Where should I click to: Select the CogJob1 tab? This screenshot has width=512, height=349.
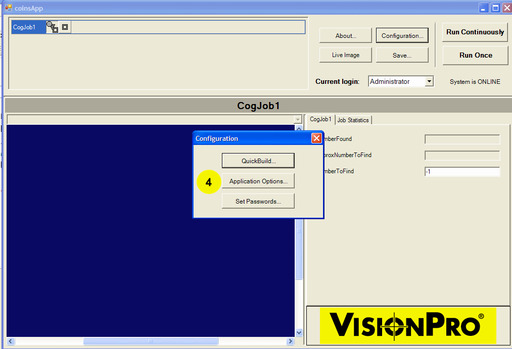click(320, 120)
